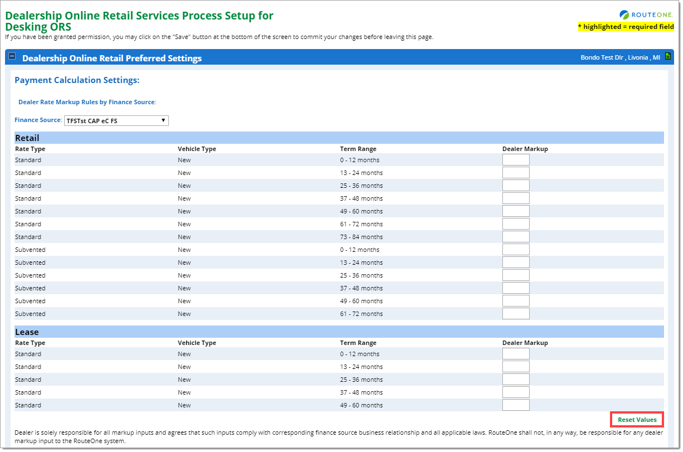Click Retail Standard 0 - 12 months markup field
683x452 pixels.
click(515, 160)
